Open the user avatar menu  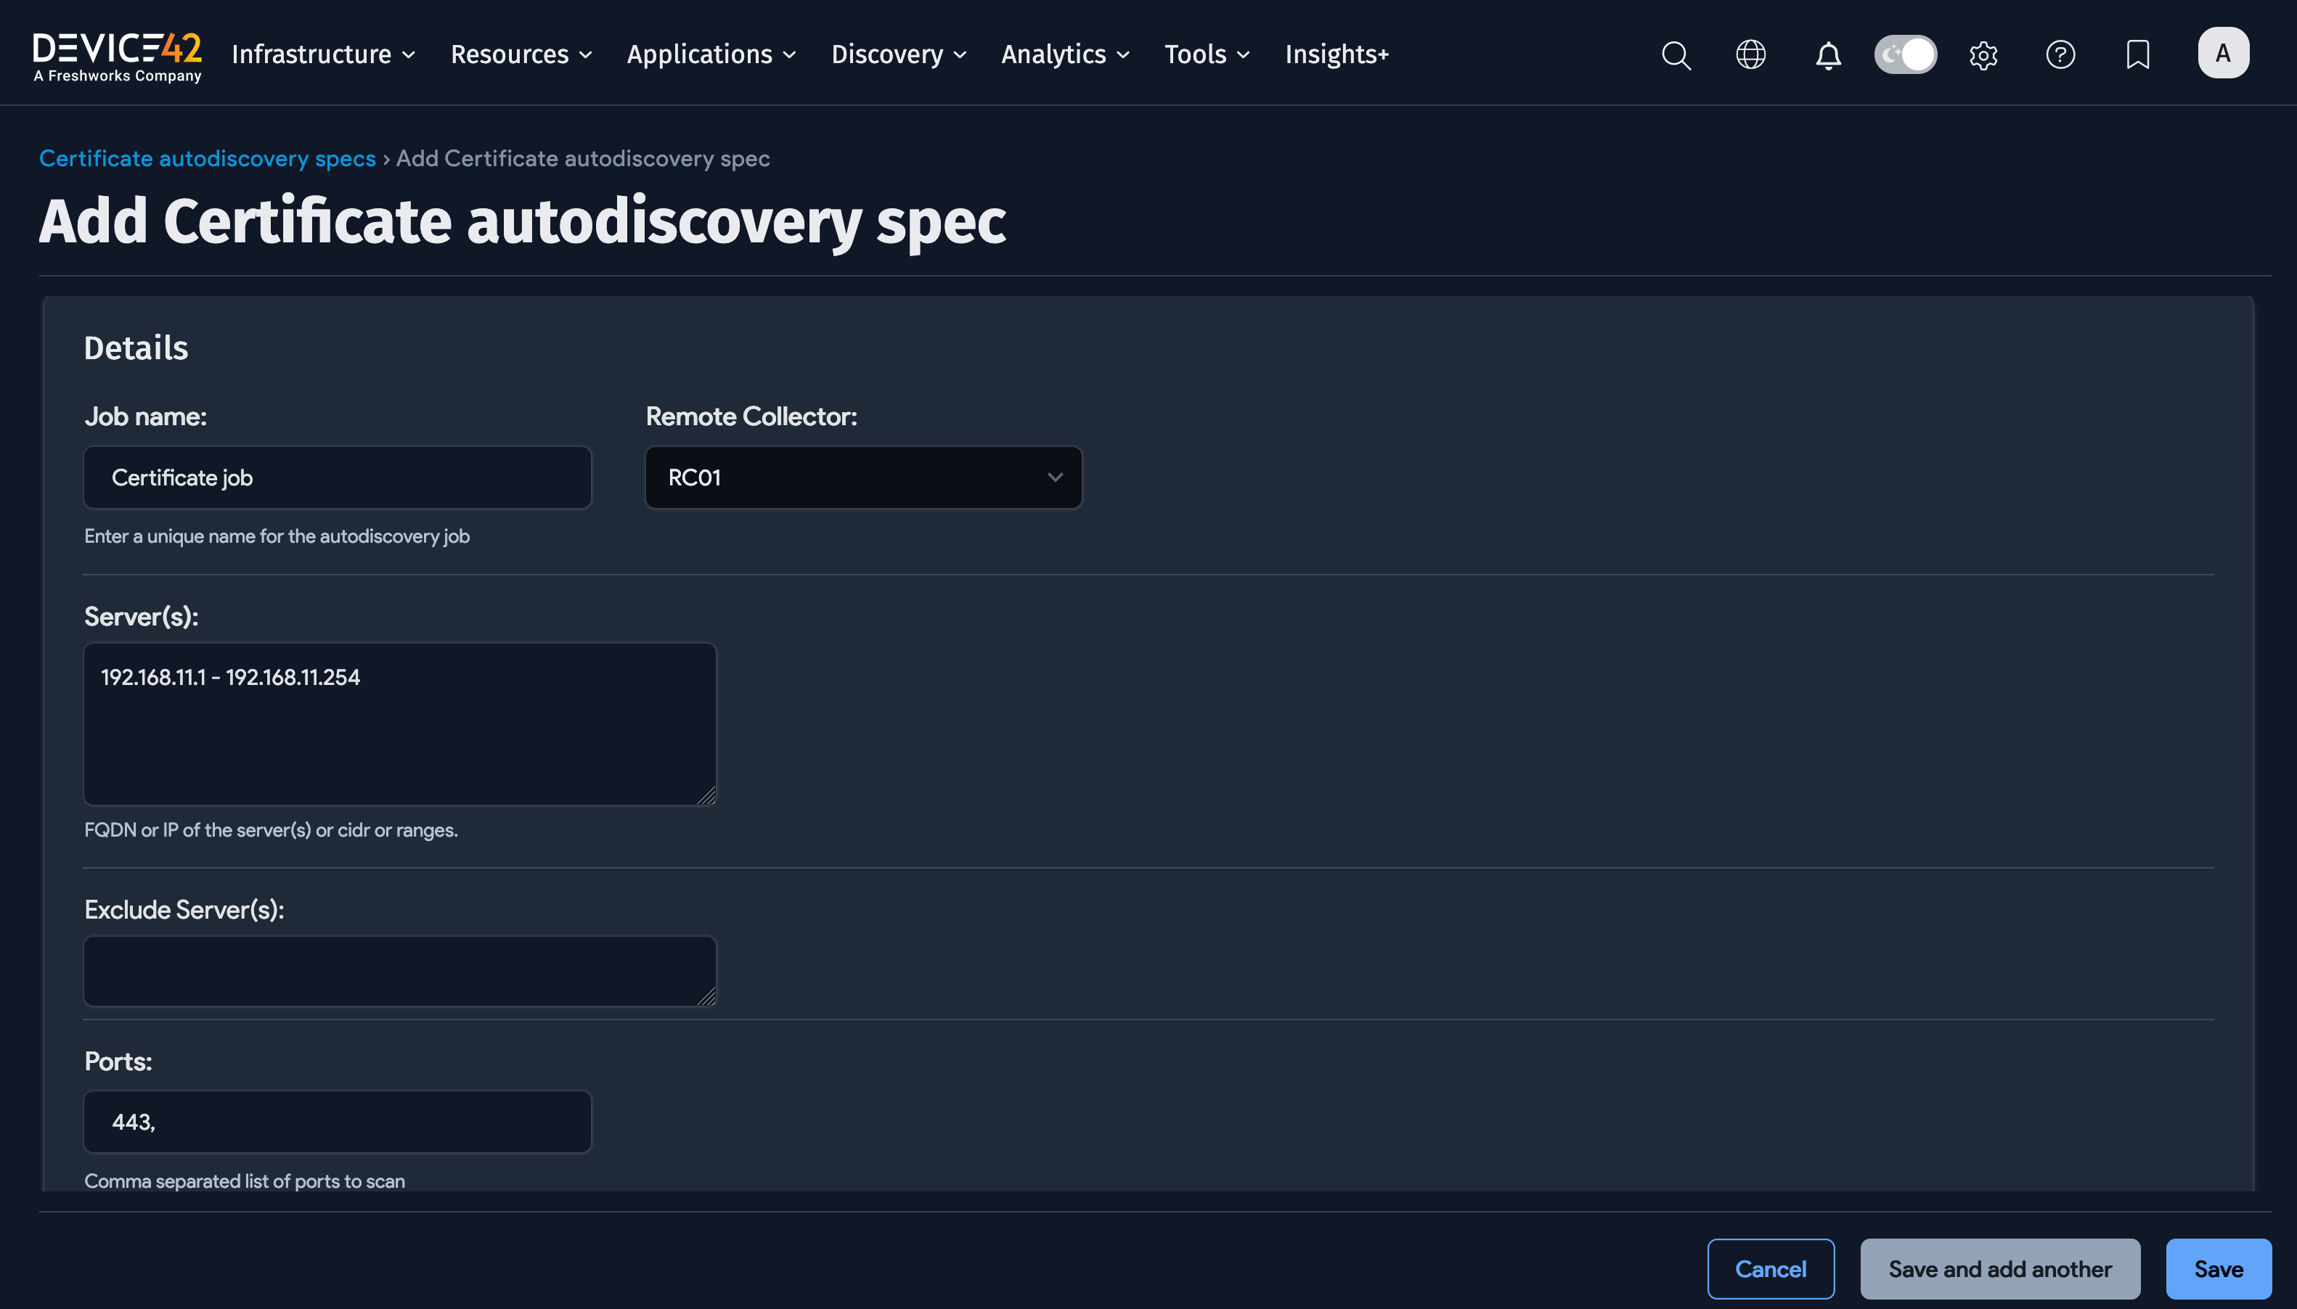coord(2221,52)
